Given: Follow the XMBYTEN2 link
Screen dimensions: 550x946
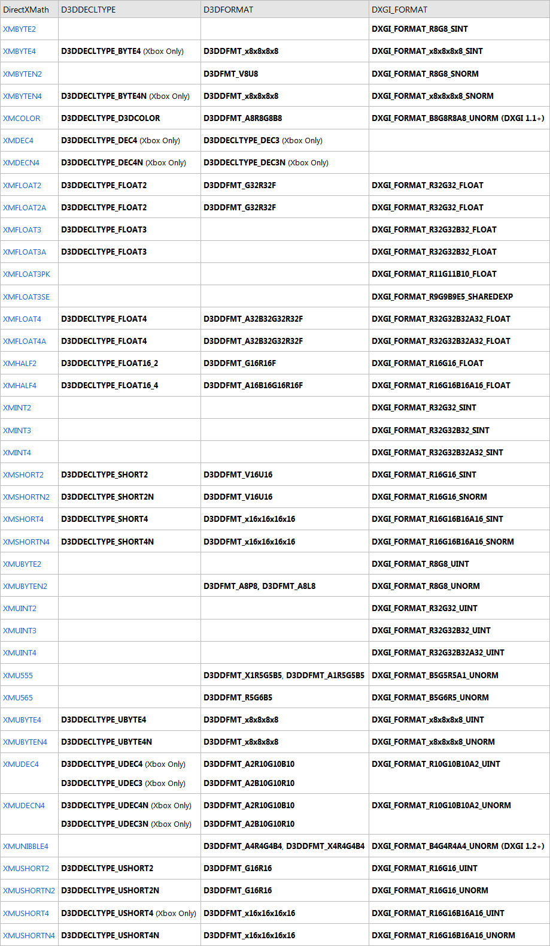Looking at the screenshot, I should [22, 74].
